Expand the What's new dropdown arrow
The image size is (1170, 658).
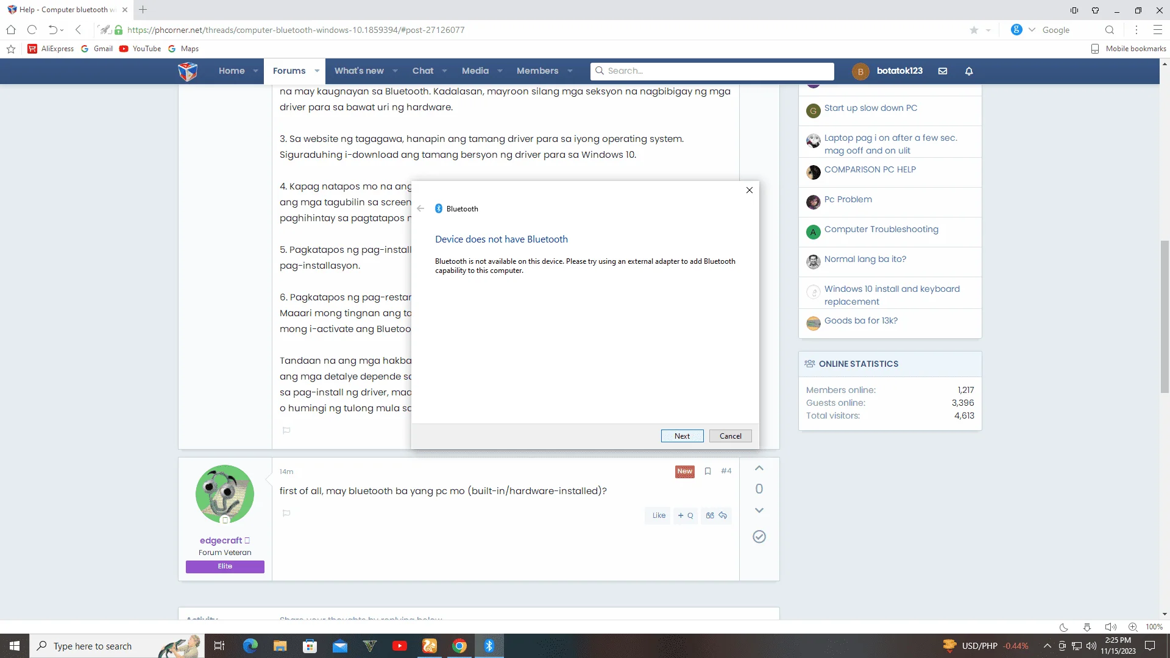pyautogui.click(x=395, y=71)
